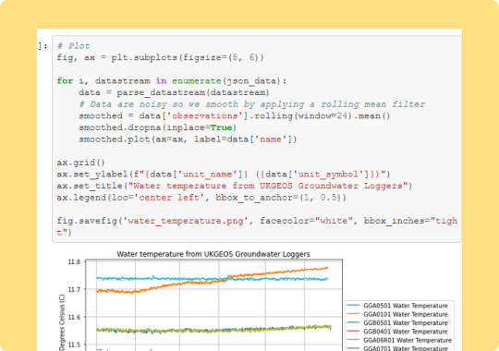Click the 'ax.grid()' line
This screenshot has width=499, height=351.
80,163
